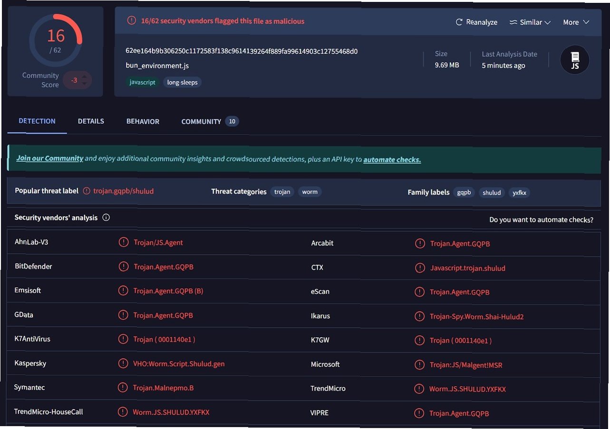Click the shulud family label chip
The image size is (610, 429).
pyautogui.click(x=492, y=192)
